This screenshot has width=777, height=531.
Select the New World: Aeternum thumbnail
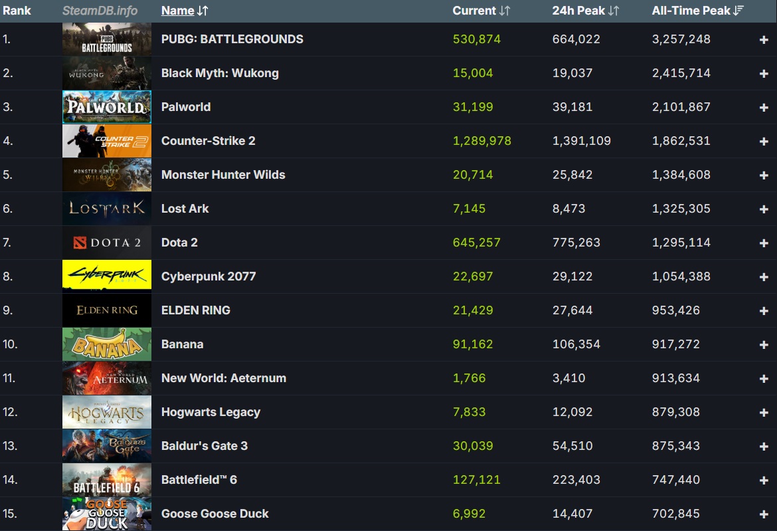point(107,378)
